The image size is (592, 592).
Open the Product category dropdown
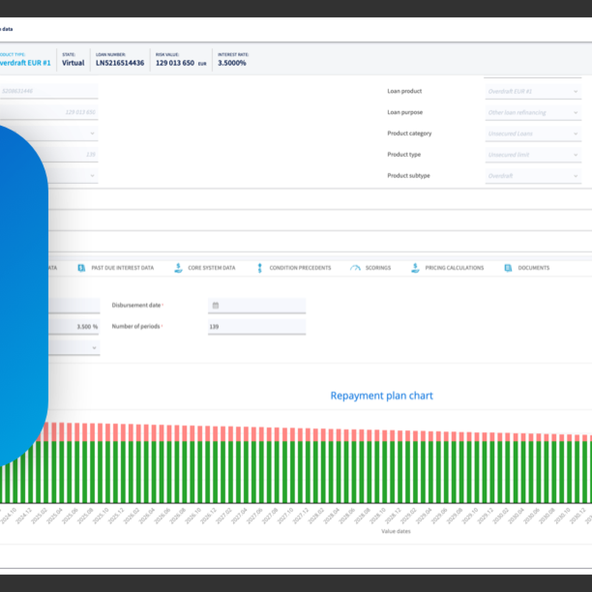[x=576, y=134]
